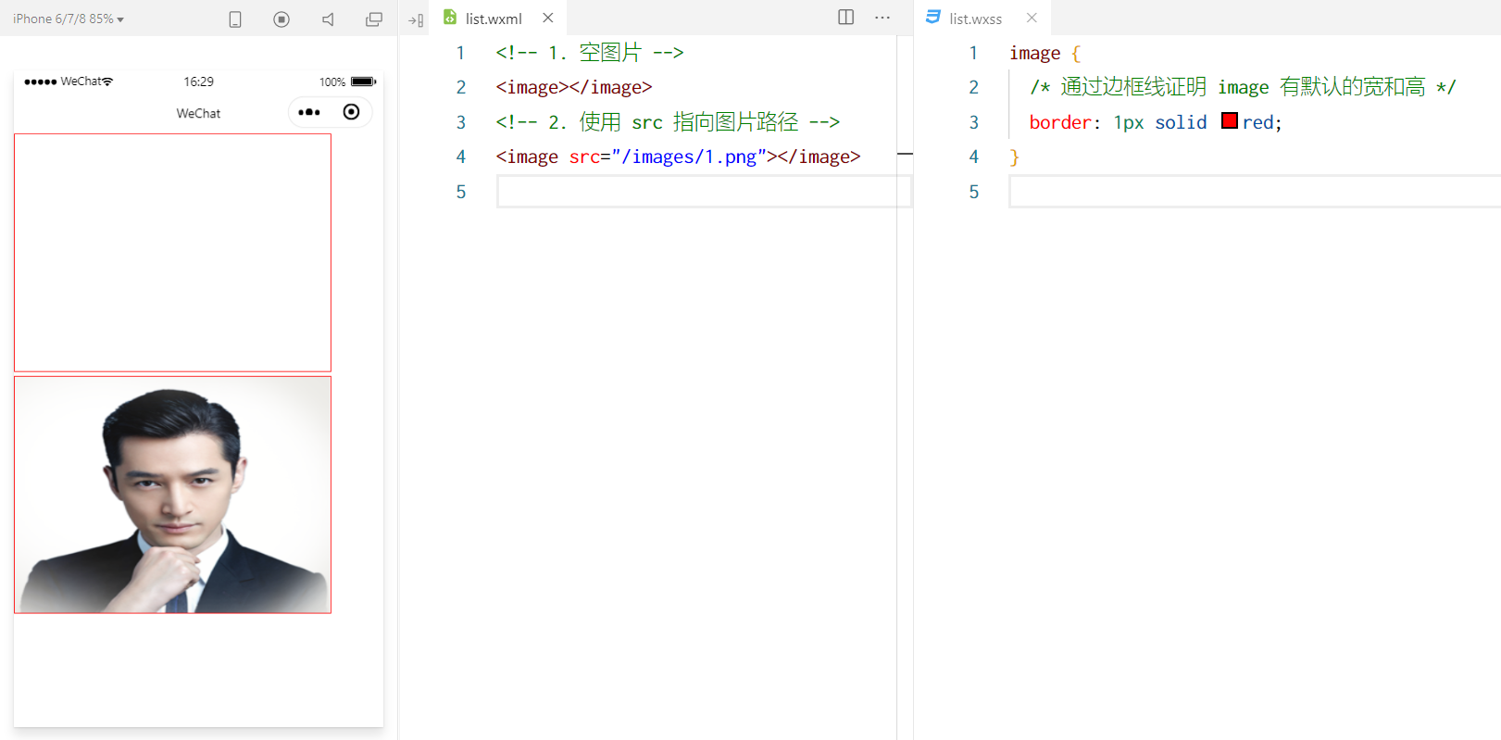The width and height of the screenshot is (1501, 740).
Task: Open the editor more actions ellipsis menu
Action: 882,18
